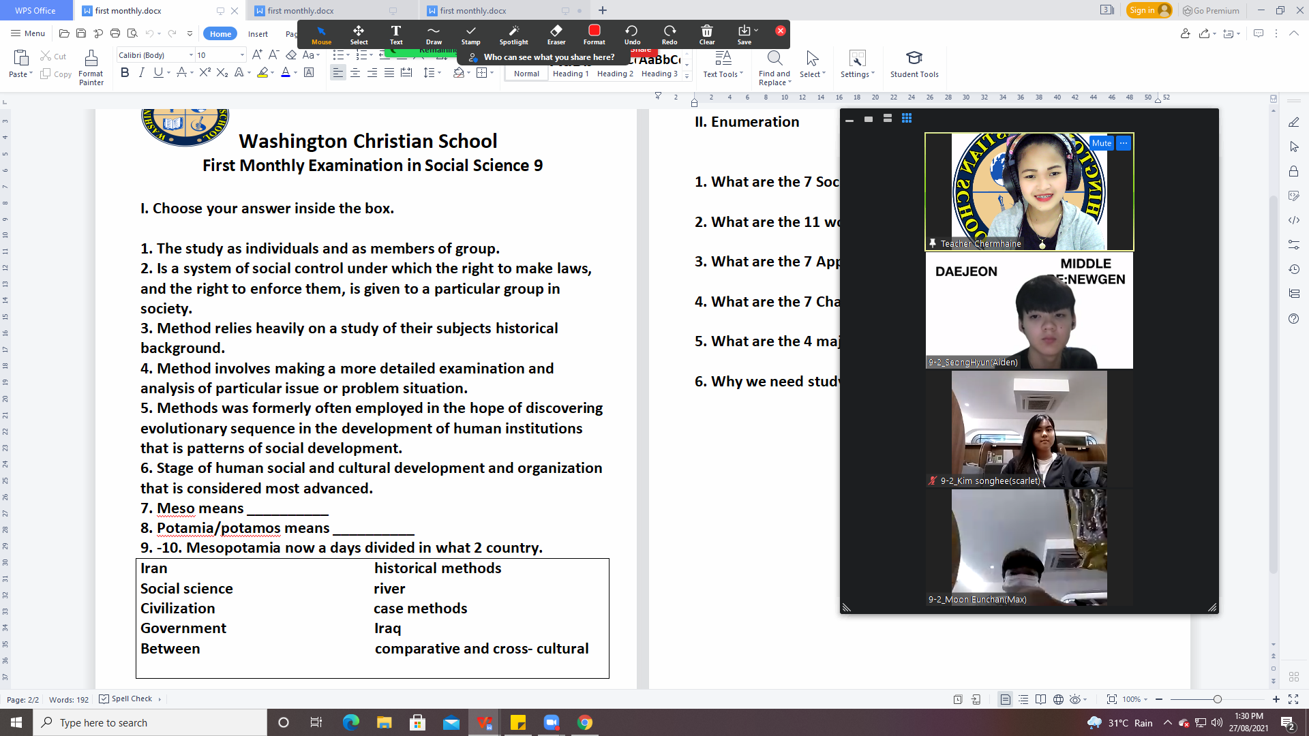Apply the Heading 1 style
The height and width of the screenshot is (736, 1309).
tap(571, 74)
